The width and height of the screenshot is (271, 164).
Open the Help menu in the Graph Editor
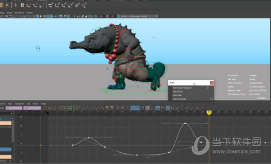point(43,104)
